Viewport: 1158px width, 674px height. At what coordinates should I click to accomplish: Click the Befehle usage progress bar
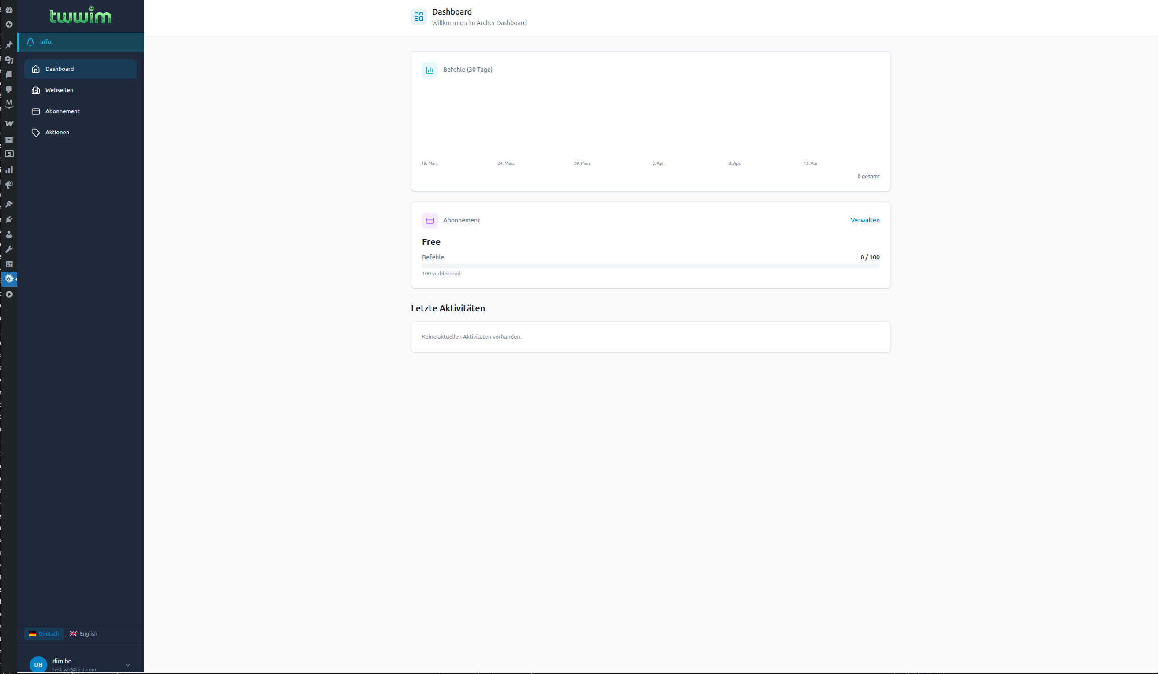tap(650, 265)
